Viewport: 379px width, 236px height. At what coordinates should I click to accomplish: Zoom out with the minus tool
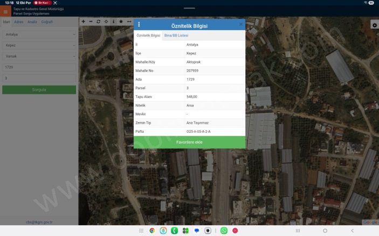(x=91, y=22)
